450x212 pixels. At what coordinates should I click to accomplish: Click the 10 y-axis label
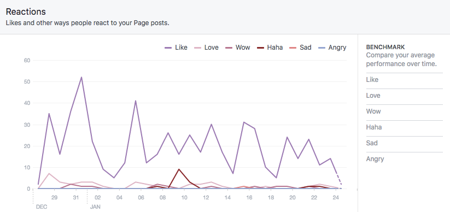tap(27, 168)
